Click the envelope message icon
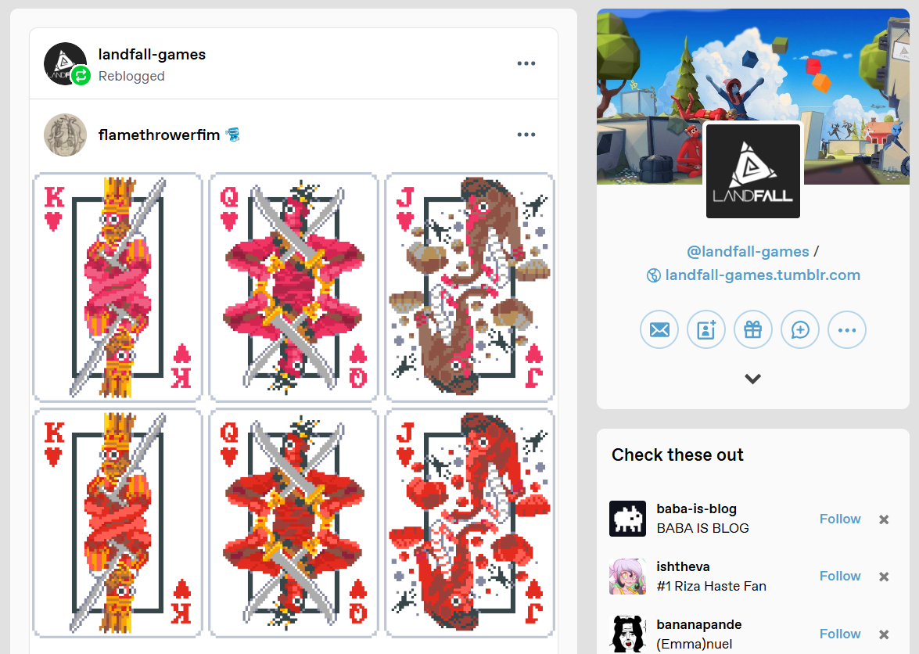Screen dimensions: 919x654 point(659,330)
